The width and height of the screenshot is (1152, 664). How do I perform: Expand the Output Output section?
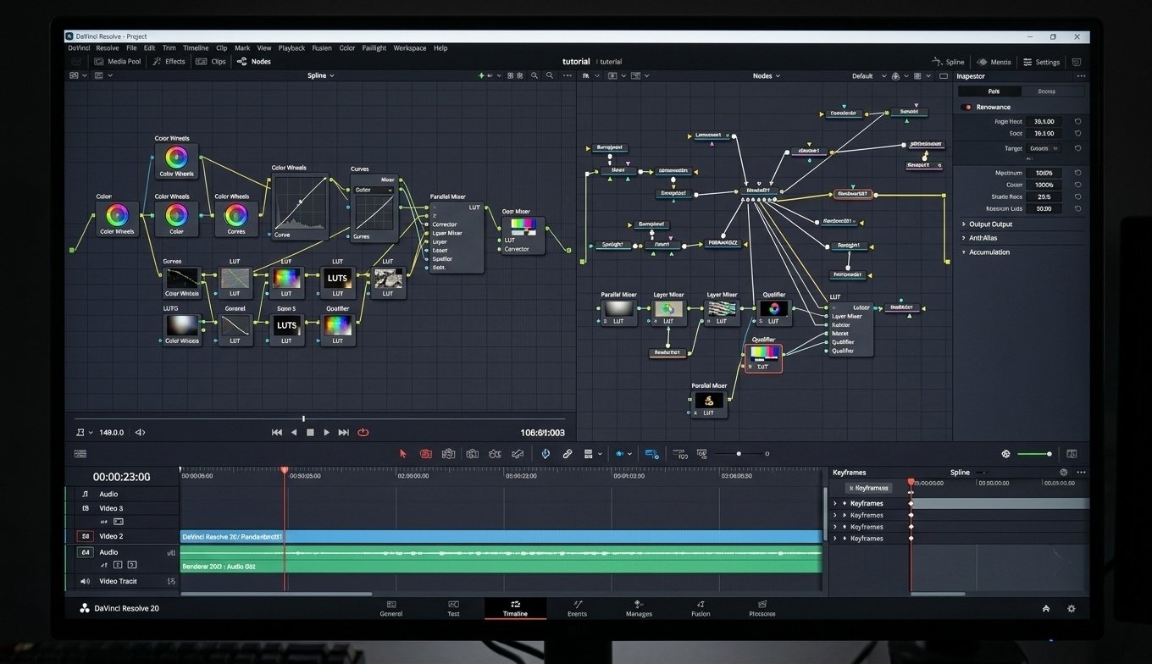tap(990, 224)
